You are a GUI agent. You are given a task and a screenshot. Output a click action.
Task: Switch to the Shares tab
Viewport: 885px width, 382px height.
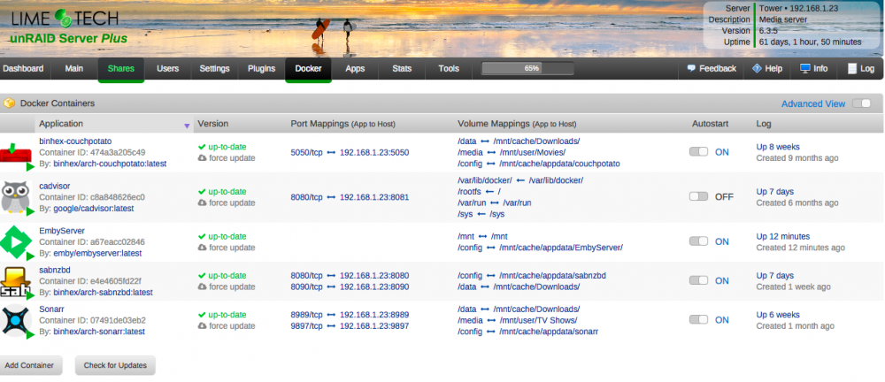[120, 68]
